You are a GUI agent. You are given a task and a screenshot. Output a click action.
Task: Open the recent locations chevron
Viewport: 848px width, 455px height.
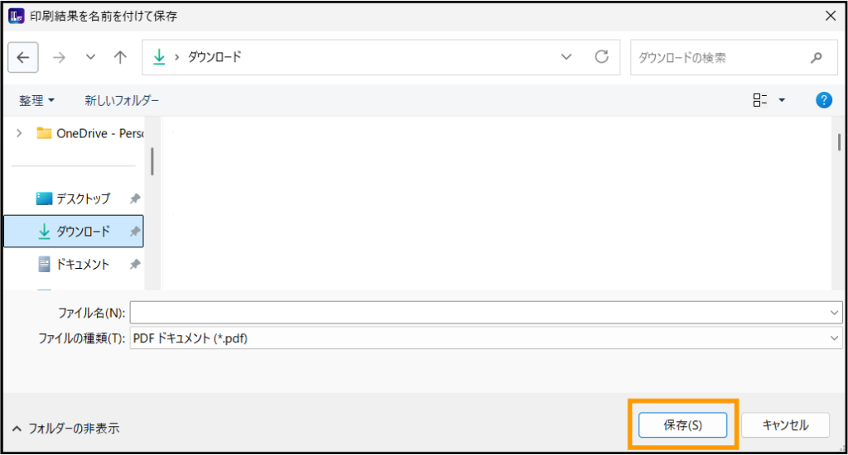(x=90, y=57)
